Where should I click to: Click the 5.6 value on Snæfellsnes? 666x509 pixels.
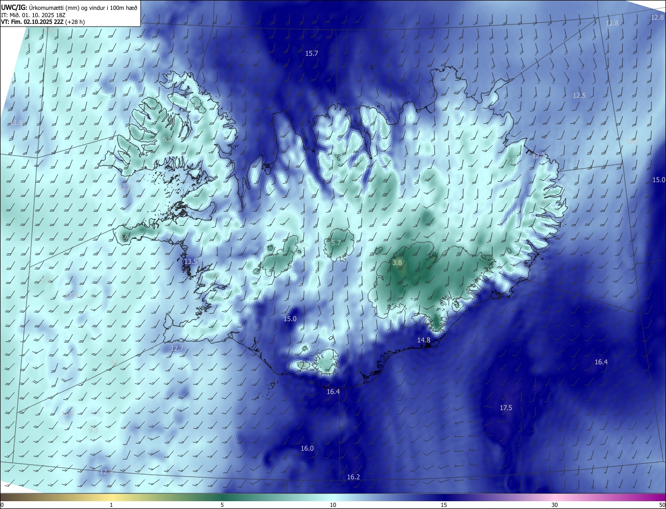124,237
